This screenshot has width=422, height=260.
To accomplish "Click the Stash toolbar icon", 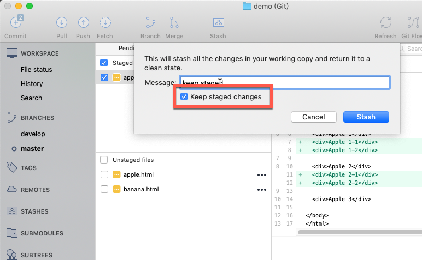I will [x=218, y=22].
